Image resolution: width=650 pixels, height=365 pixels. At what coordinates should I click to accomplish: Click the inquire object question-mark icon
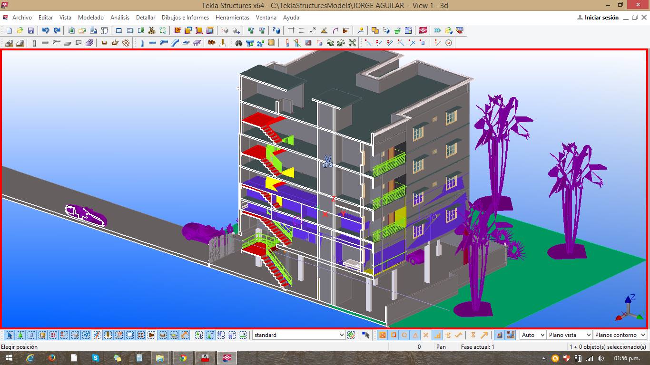[x=276, y=30]
